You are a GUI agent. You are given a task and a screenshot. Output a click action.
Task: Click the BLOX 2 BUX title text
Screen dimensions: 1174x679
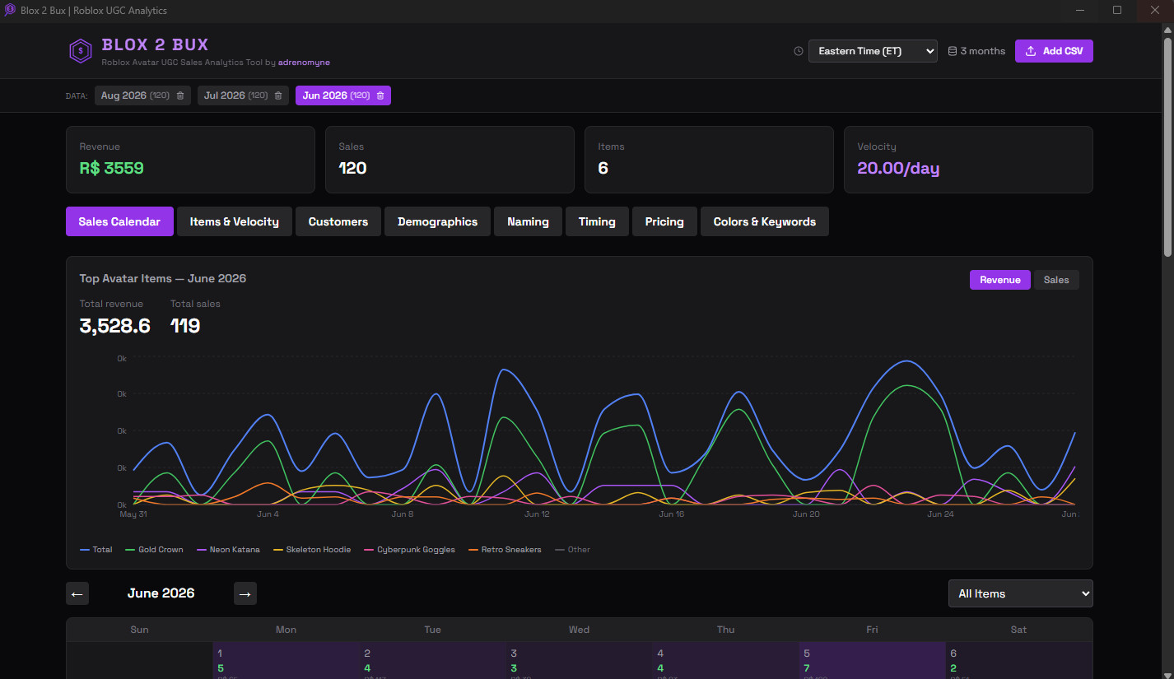pyautogui.click(x=155, y=44)
